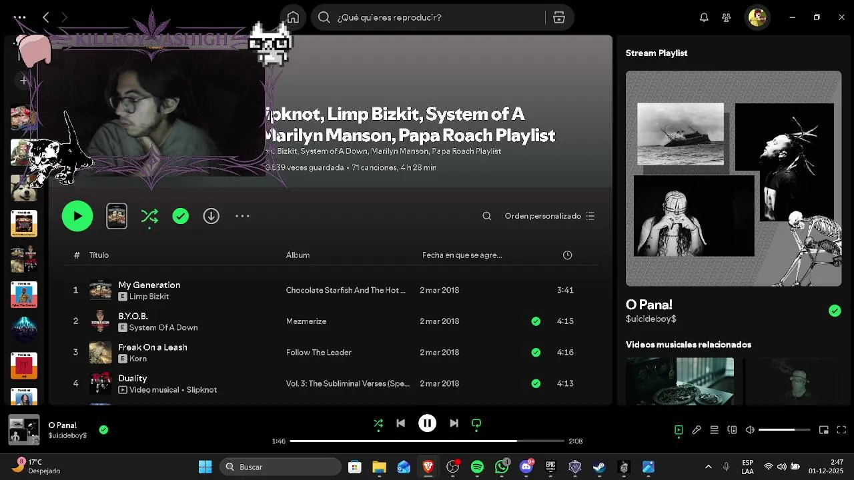Open Connect to a device
Viewport: 854px width, 480px height.
point(732,430)
